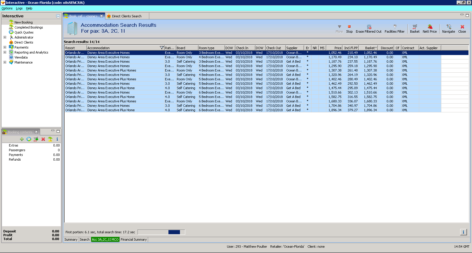Sort by the Resort column header
The image size is (472, 253).
76,48
